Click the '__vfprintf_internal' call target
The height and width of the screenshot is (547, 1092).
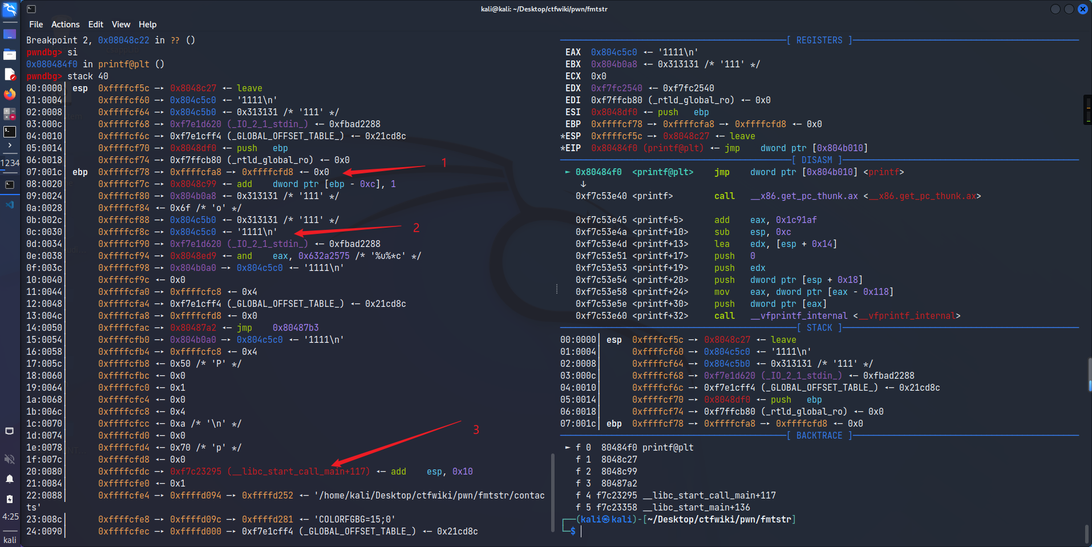pyautogui.click(x=799, y=316)
